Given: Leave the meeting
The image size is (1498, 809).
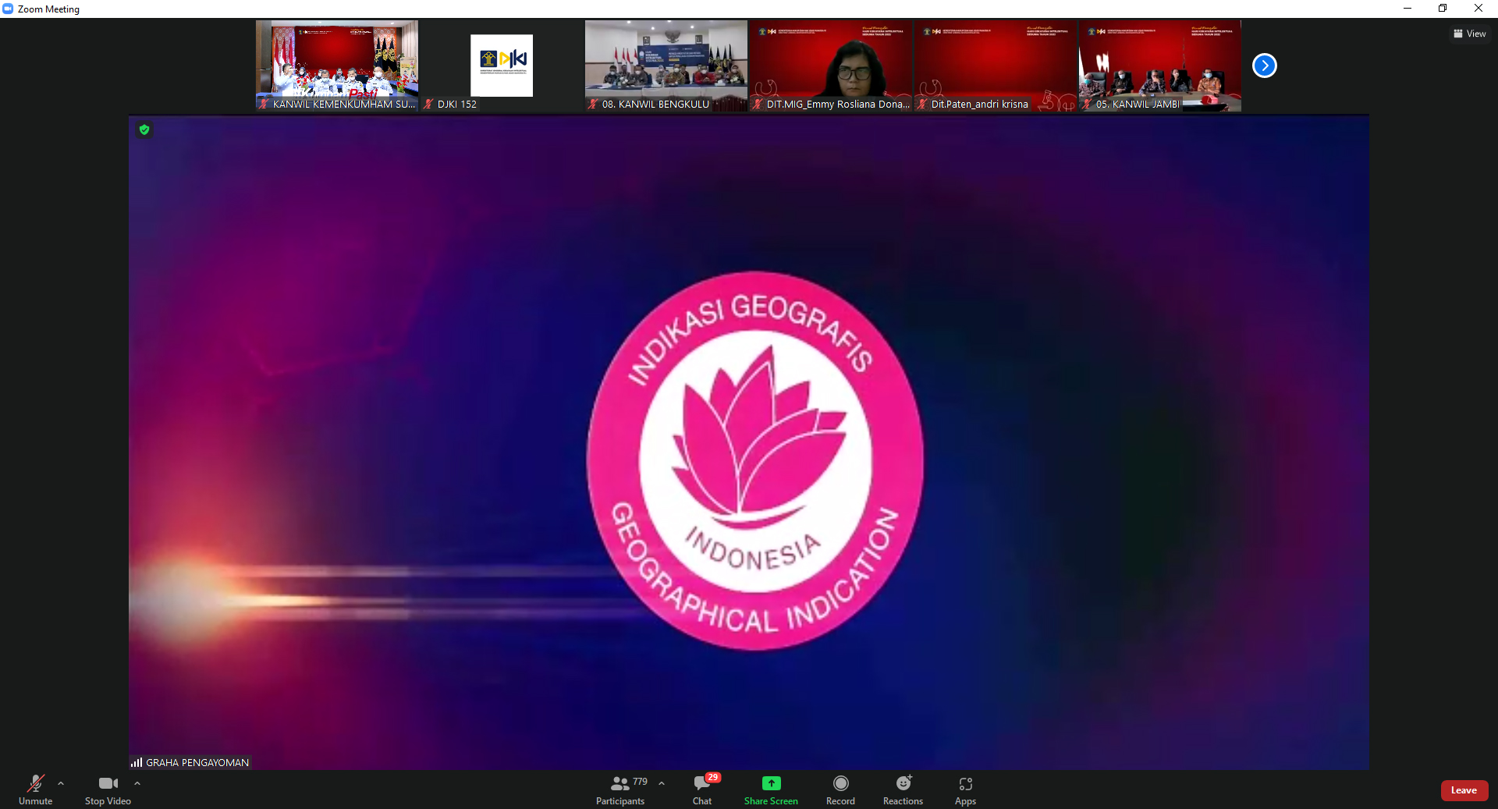Looking at the screenshot, I should click(x=1464, y=790).
